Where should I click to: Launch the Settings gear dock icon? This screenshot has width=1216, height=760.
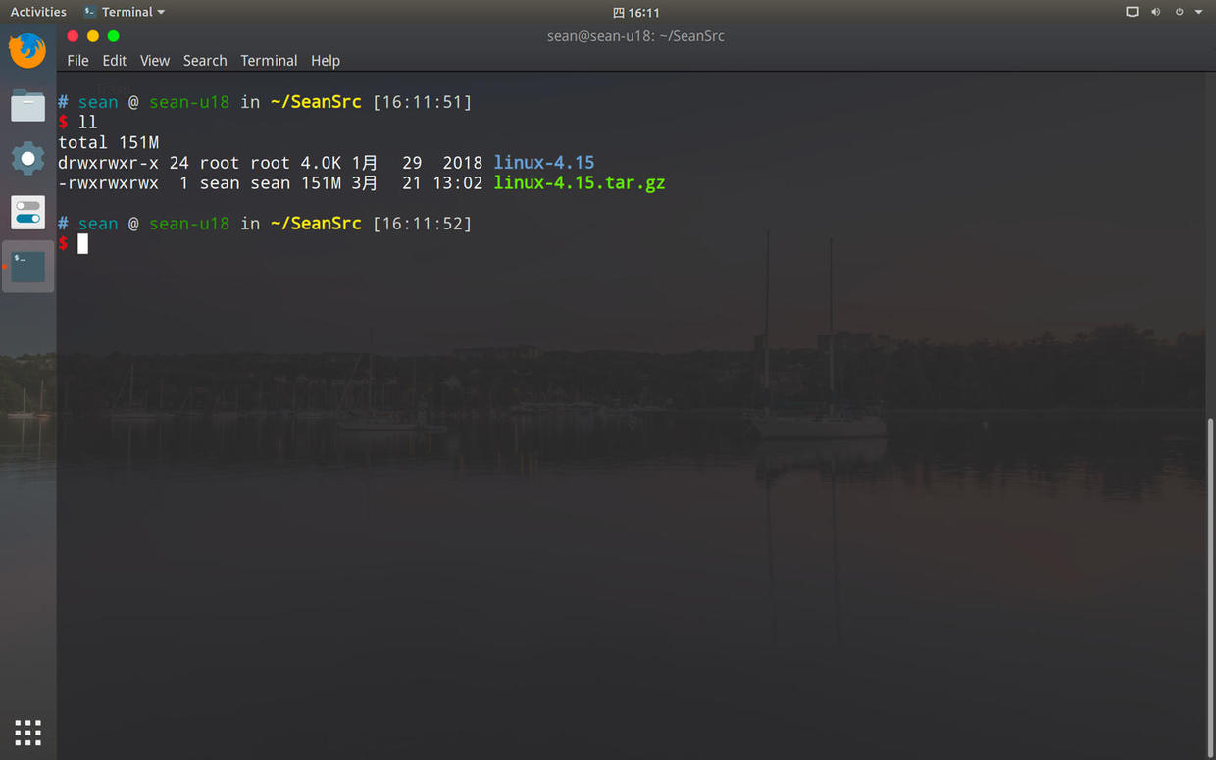27,158
